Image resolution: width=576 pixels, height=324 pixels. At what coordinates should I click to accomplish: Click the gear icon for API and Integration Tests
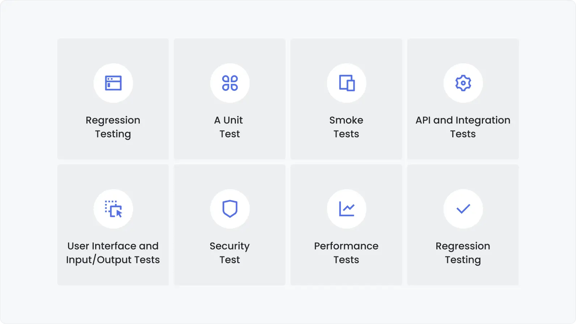(x=463, y=83)
